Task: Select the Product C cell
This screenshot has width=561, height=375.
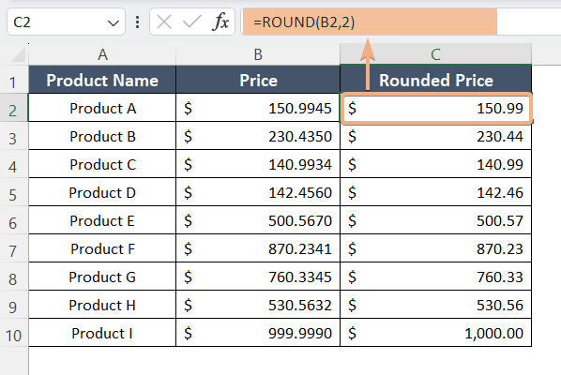Action: [102, 164]
